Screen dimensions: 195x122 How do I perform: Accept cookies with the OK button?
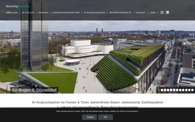[x=106, y=117]
